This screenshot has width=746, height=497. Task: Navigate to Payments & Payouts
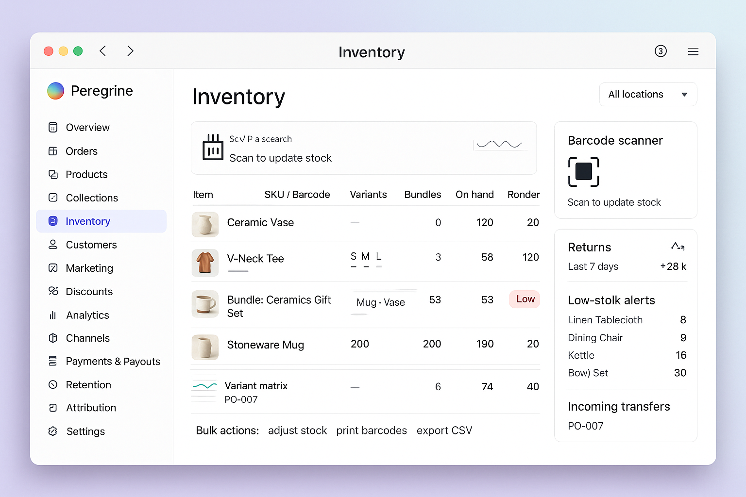113,362
